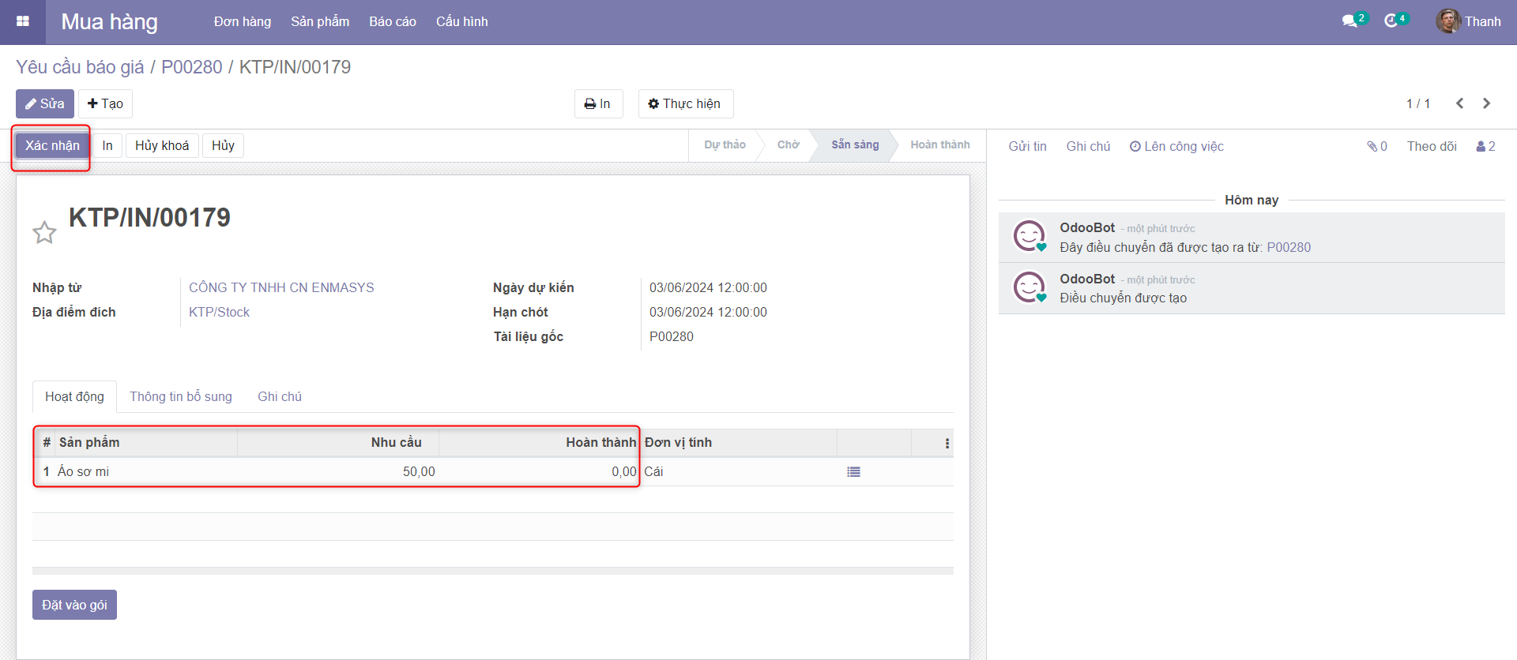The width and height of the screenshot is (1517, 660).
Task: Open user profile menu Thanh
Action: click(1469, 21)
